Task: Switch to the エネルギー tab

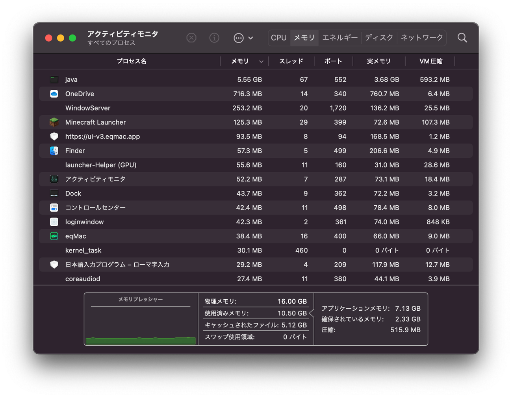Action: (340, 38)
